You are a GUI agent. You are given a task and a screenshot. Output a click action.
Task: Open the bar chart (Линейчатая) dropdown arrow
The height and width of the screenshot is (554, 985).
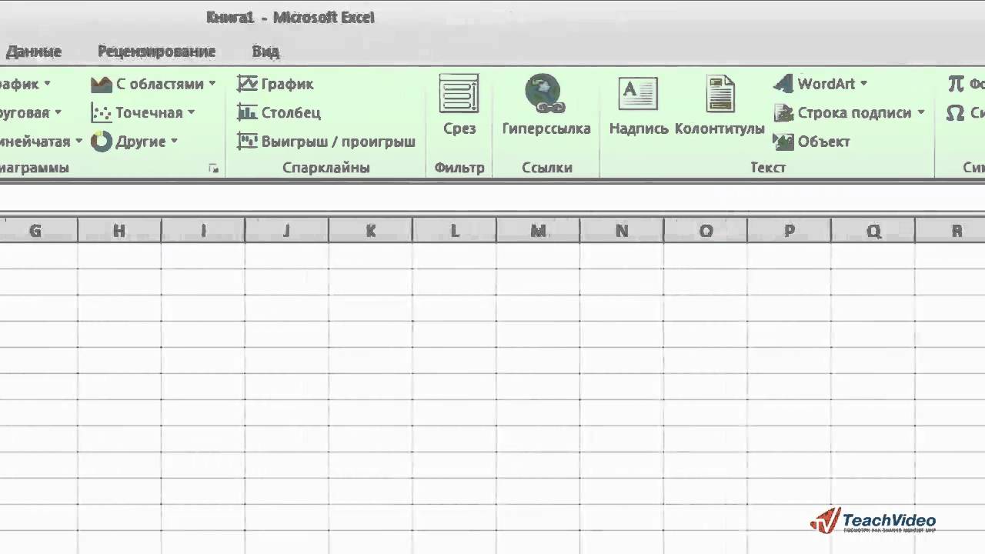(78, 141)
